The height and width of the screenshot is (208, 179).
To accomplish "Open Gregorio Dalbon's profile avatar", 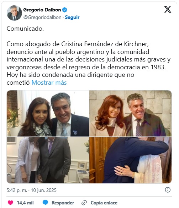I will point(14,13).
